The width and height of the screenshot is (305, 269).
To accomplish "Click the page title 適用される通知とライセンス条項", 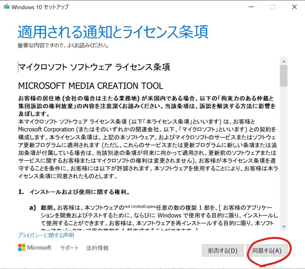I will 113,32.
